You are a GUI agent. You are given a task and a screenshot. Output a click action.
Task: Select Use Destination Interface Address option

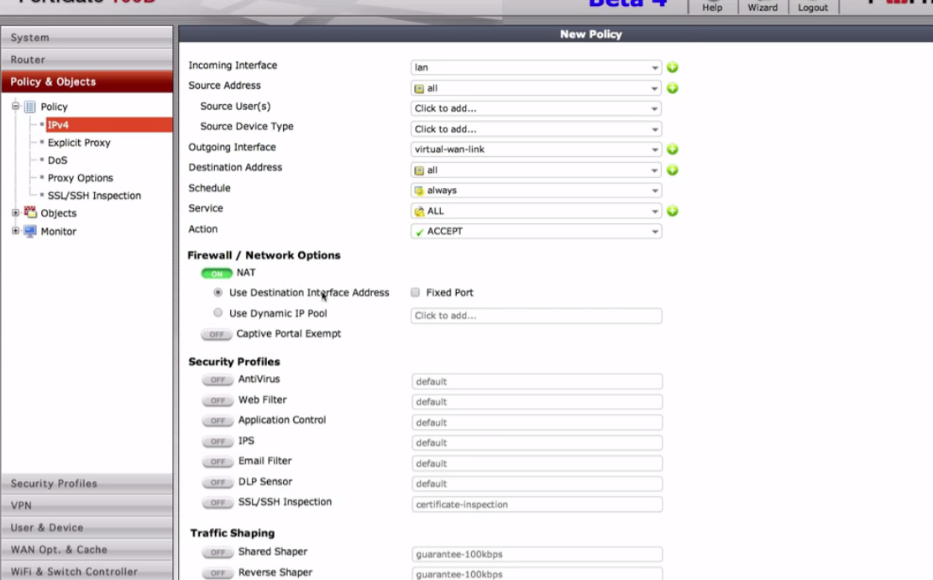click(218, 293)
